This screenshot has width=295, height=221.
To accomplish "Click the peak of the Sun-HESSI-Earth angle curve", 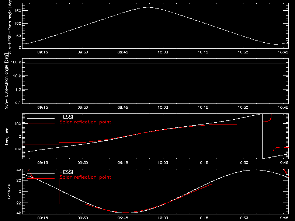I will pyautogui.click(x=149, y=7).
